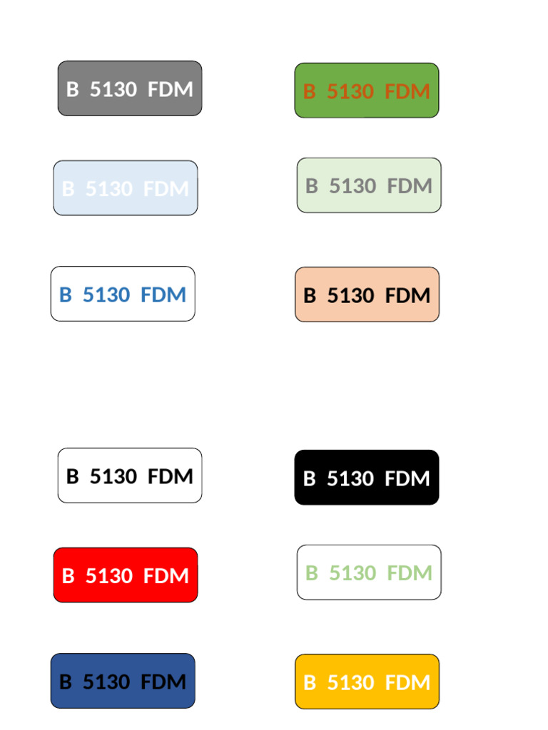This screenshot has height=730, width=548.
Task: Select the black plate with white text
Action: [367, 478]
